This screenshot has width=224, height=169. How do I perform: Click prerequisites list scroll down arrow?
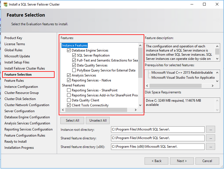click(217, 81)
